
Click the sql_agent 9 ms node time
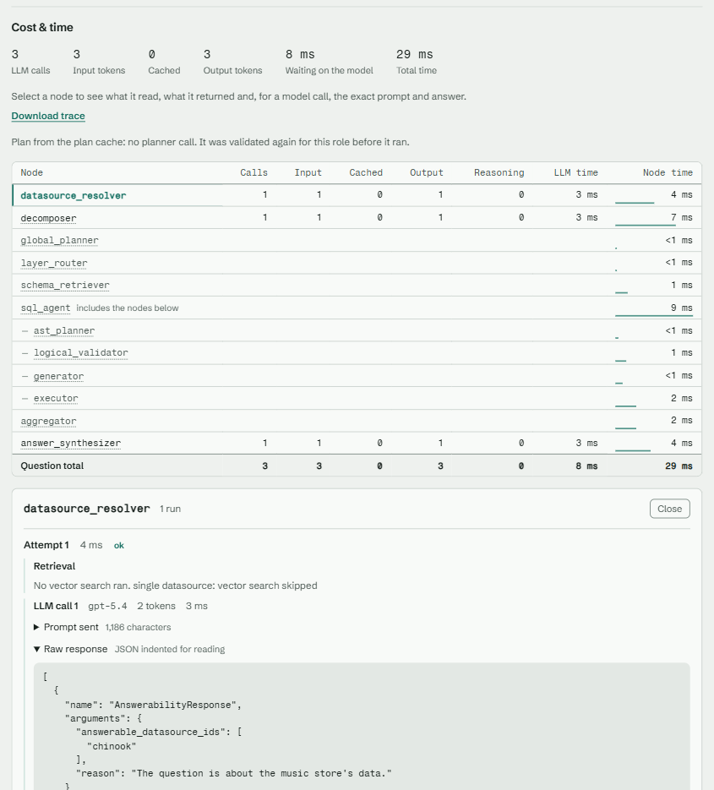click(x=681, y=308)
